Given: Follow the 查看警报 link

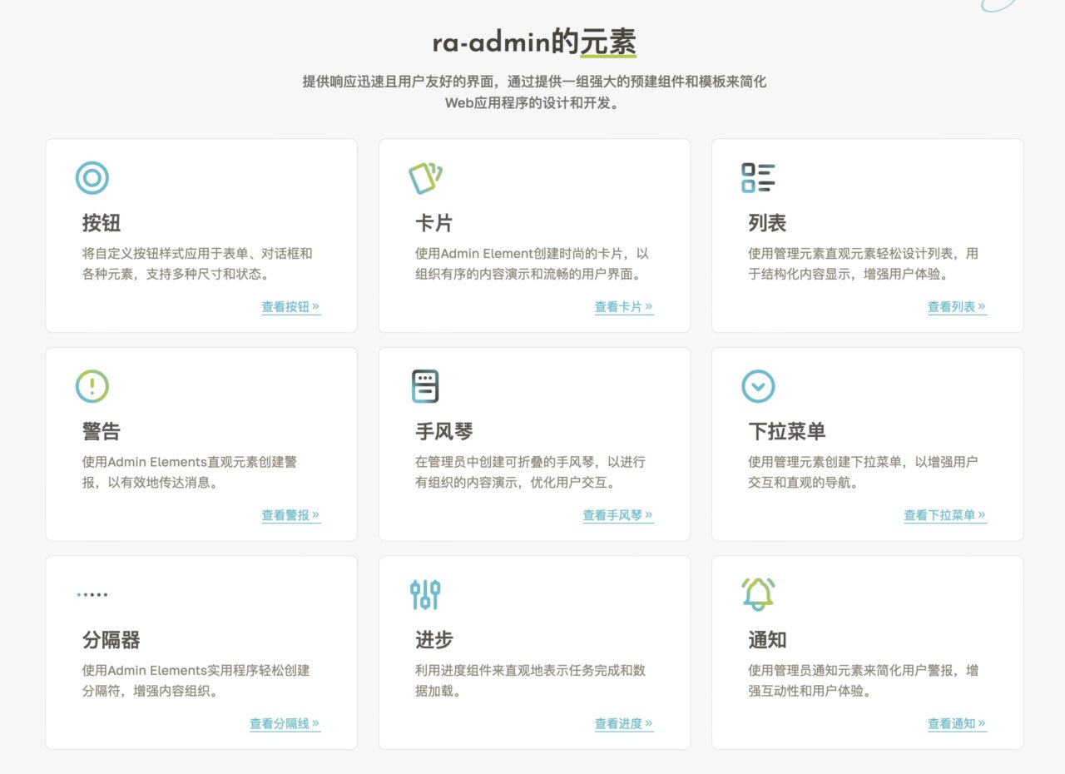Looking at the screenshot, I should (x=291, y=515).
